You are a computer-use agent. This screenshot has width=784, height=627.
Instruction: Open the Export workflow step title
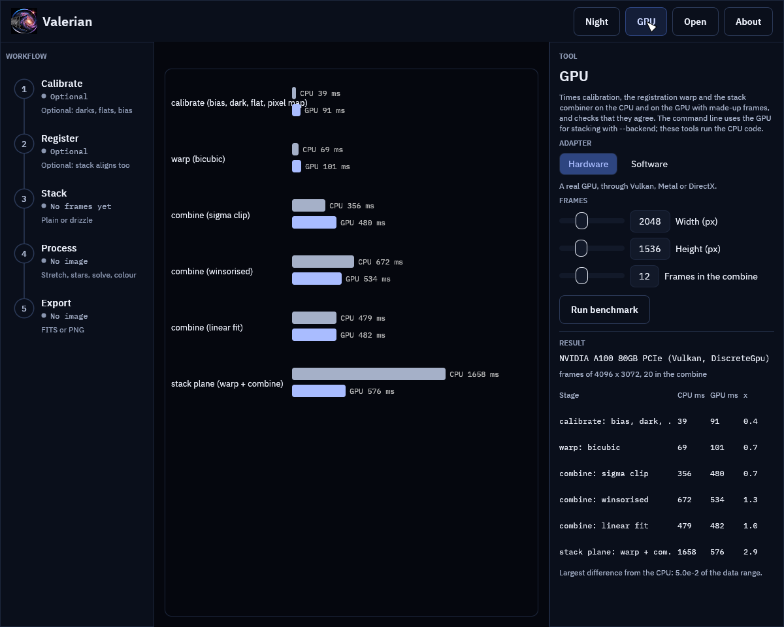click(x=56, y=303)
